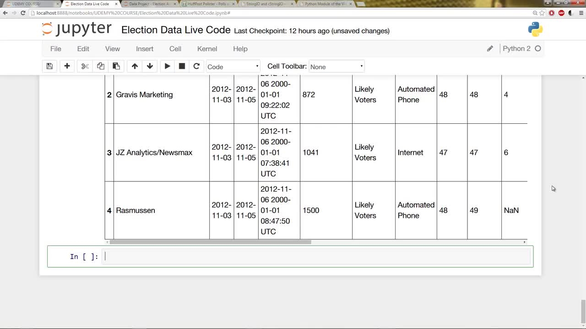Screen dimensions: 586x329
Task: Interrupt kernel with the stop icon
Action: 182,66
